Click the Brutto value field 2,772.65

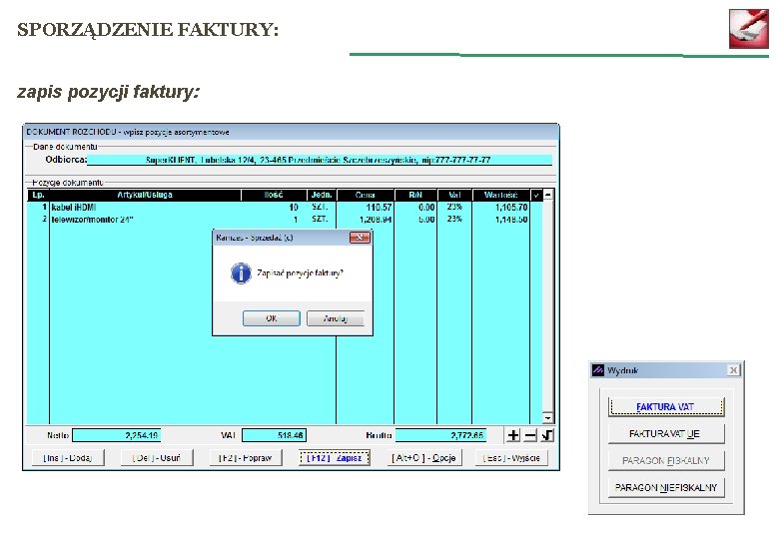tap(440, 435)
